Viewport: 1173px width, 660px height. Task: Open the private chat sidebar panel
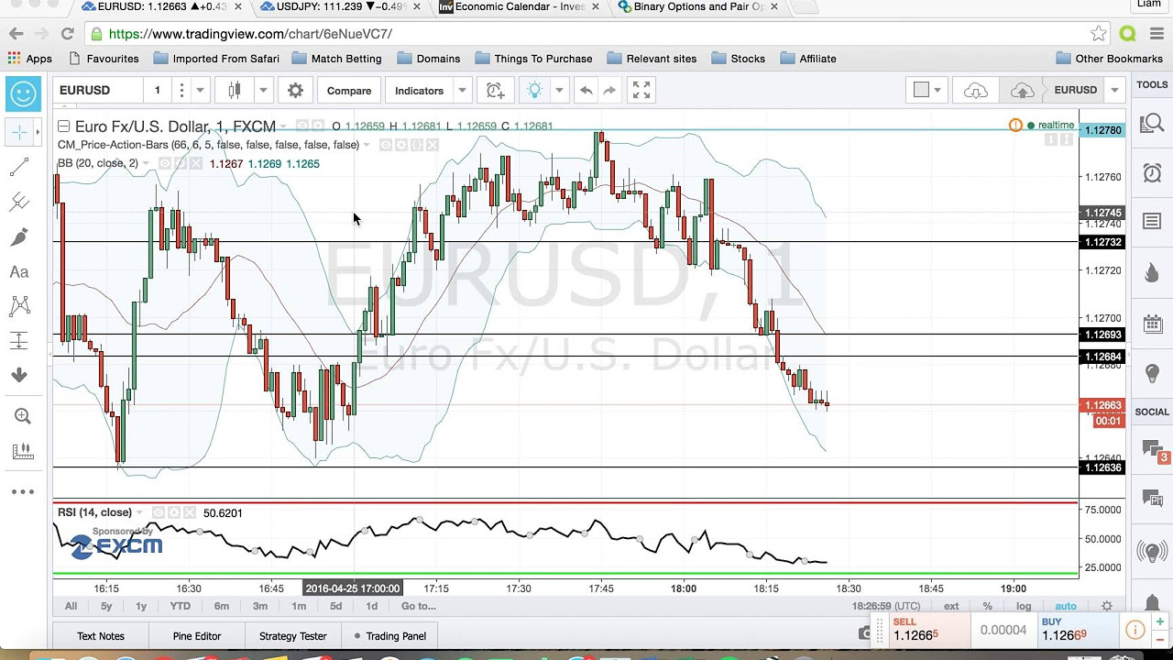1152,500
